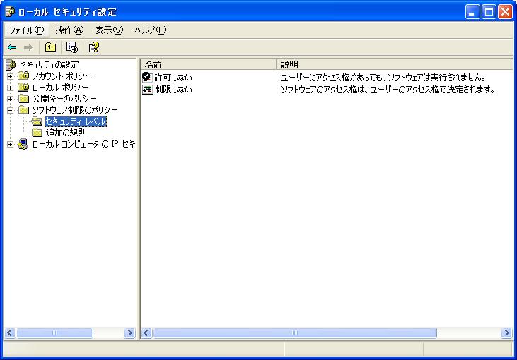The image size is (517, 360).
Task: Select the 制限しない list entry name
Action: click(x=173, y=90)
